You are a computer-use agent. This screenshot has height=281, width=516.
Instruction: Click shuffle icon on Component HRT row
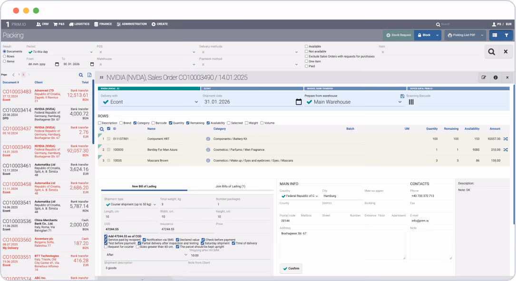[x=506, y=139]
